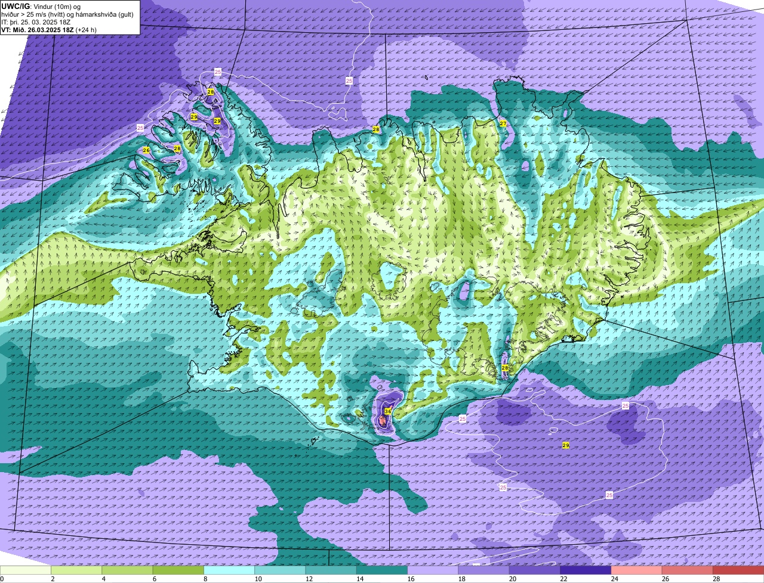Screen dimensions: 764x583
Task: Click the legend scale number 6
Action: click(x=154, y=579)
